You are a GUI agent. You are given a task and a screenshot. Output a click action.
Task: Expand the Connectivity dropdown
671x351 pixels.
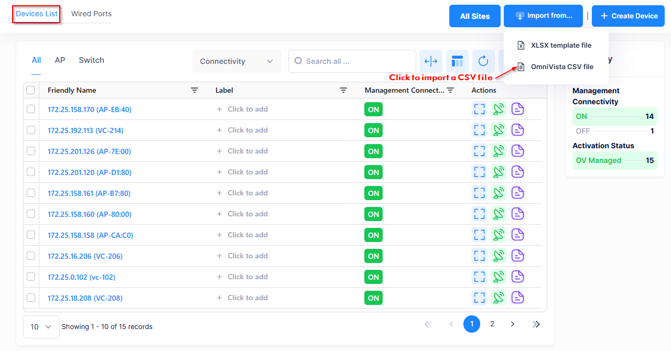236,61
